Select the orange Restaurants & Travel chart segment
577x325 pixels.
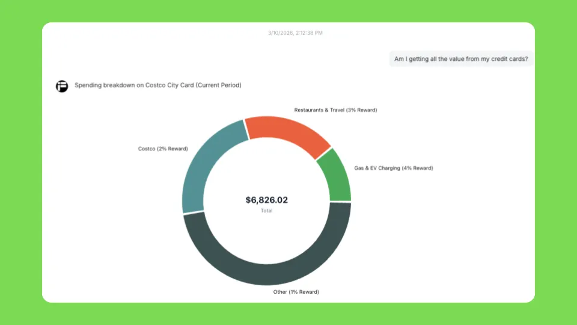(289, 132)
